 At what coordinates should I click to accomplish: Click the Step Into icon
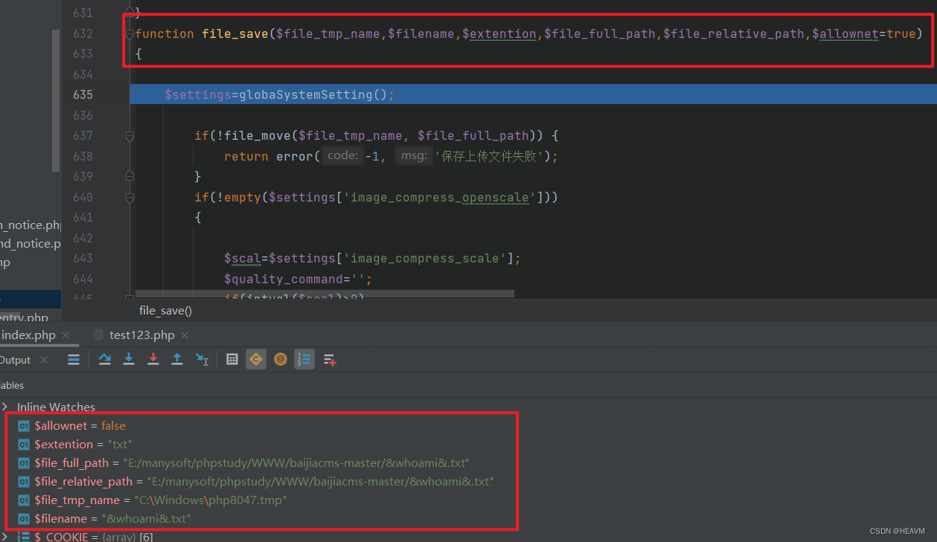[x=128, y=359]
